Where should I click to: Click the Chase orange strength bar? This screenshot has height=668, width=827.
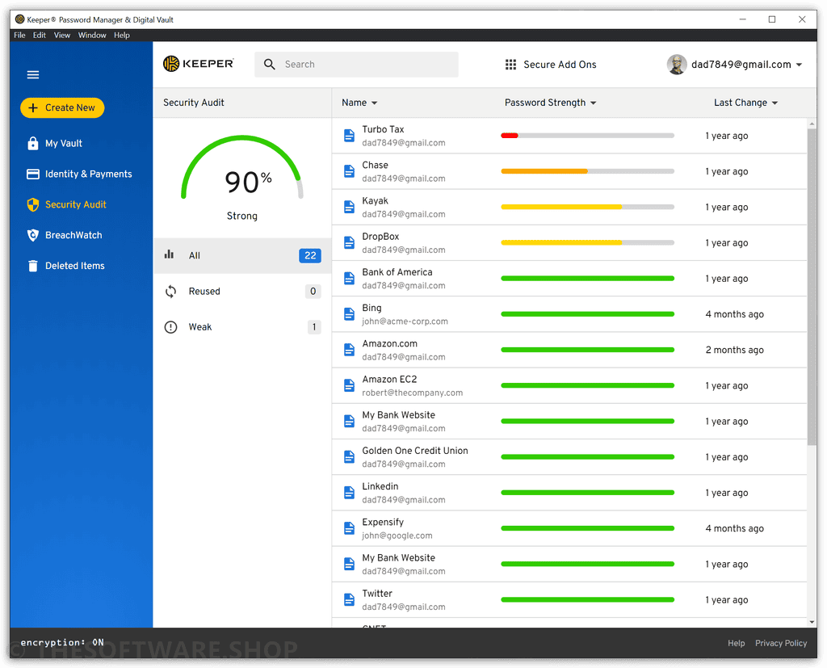544,171
